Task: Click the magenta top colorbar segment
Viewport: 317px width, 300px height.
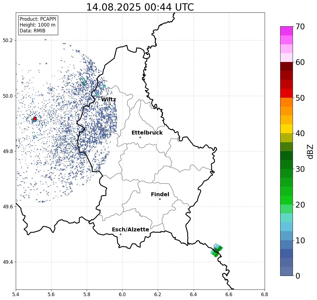Action: (x=287, y=31)
